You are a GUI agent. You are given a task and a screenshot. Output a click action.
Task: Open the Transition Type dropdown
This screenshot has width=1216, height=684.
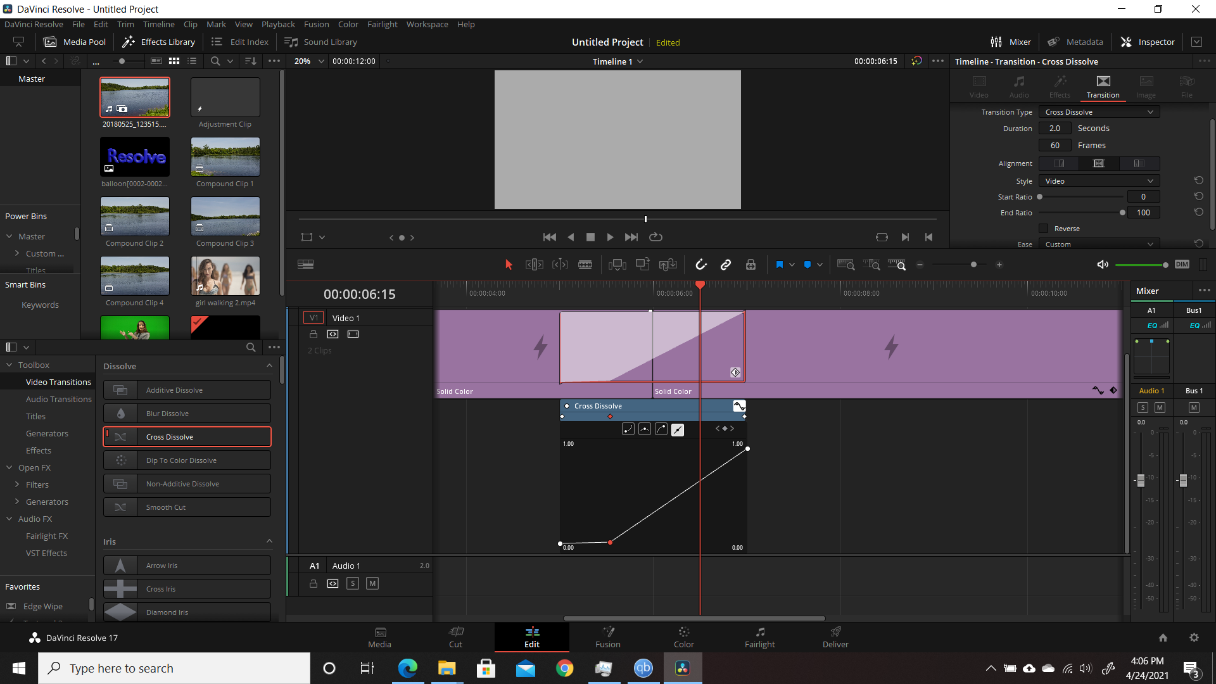[x=1099, y=112]
